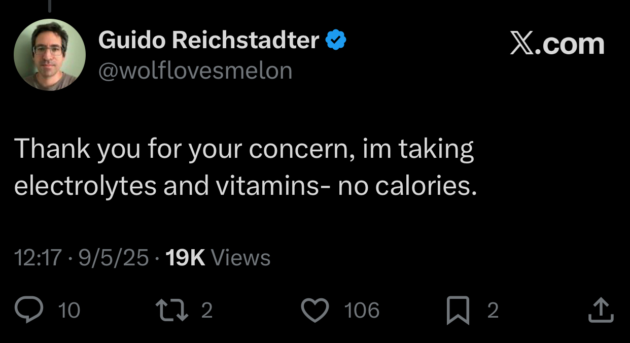
Task: Like the tweet with the heart icon
Action: [x=316, y=310]
